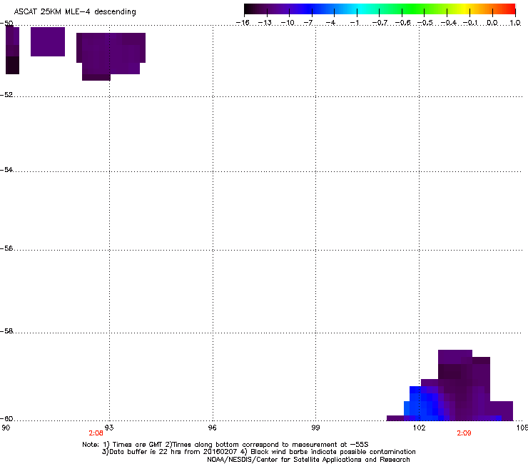Viewport: 528px width, 464px height.
Task: Click the blue data patch near -60 latitude
Action: click(x=423, y=404)
